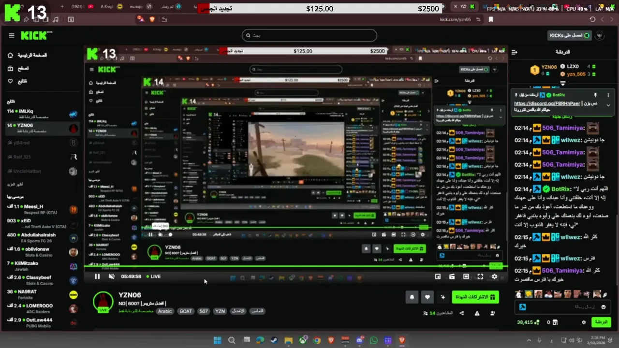Open the Following link in sidebar
This screenshot has width=619, height=348.
tap(17, 81)
